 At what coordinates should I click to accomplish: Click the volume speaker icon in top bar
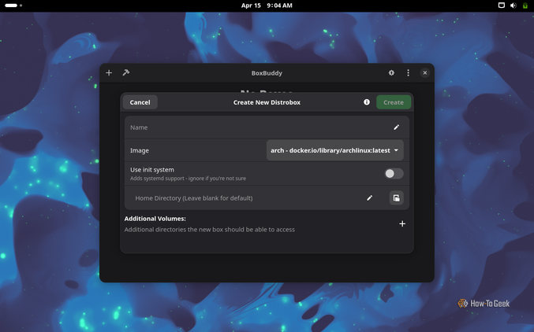(513, 6)
